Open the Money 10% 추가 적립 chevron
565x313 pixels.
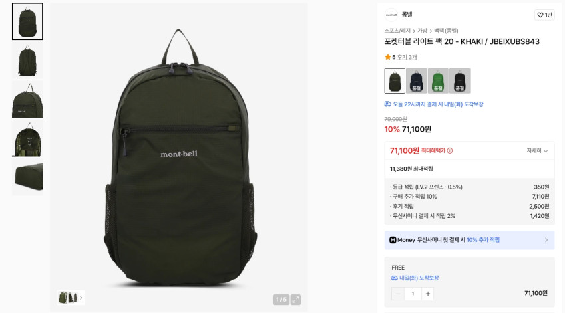point(546,240)
